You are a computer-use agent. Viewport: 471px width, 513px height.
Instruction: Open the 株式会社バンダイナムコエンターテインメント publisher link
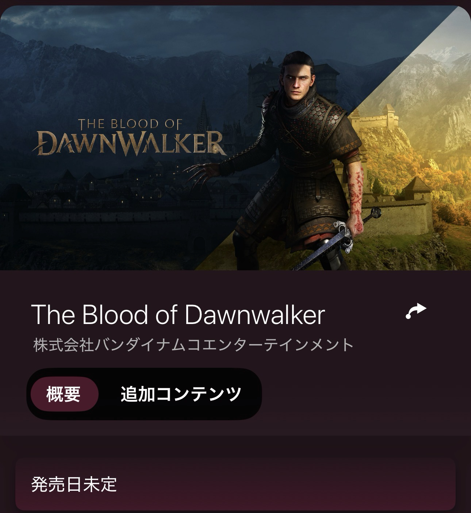(194, 345)
